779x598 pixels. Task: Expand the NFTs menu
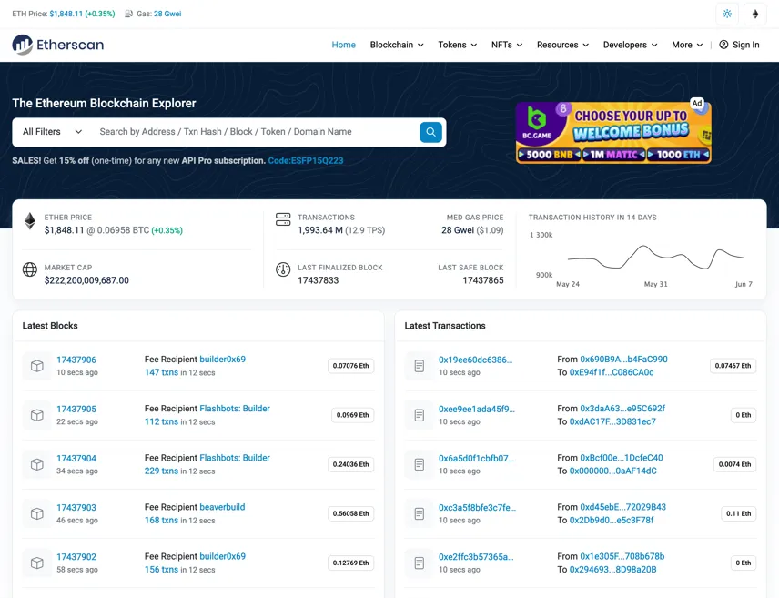click(x=507, y=45)
